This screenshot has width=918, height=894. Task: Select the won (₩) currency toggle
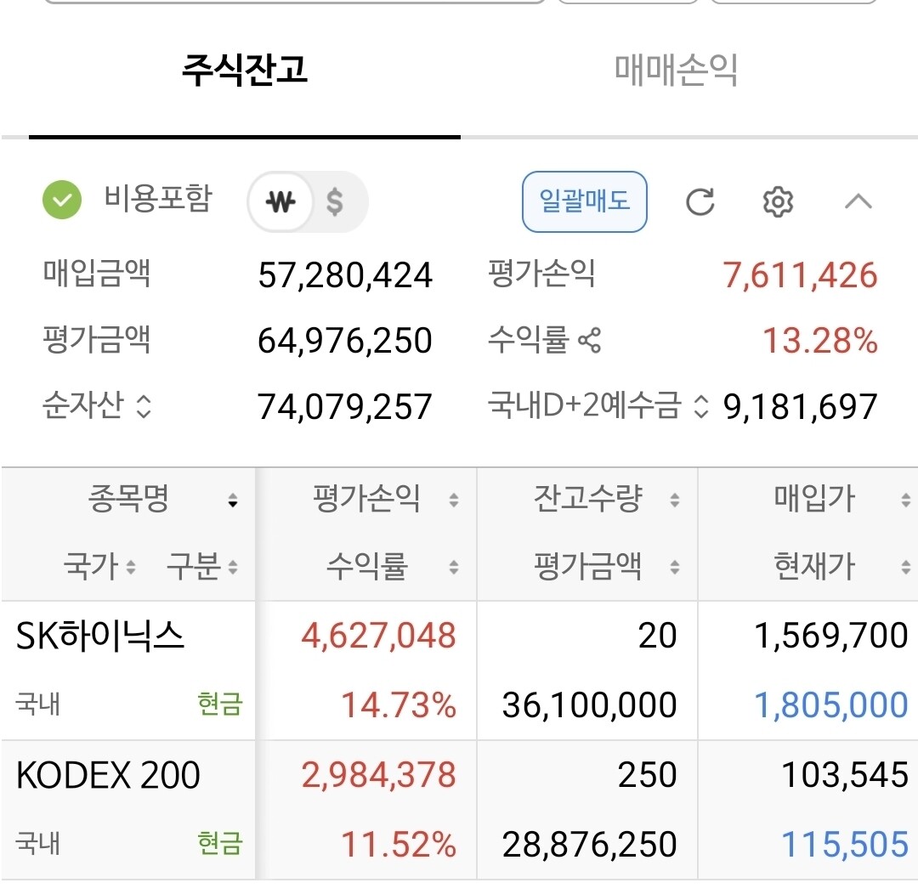(280, 202)
